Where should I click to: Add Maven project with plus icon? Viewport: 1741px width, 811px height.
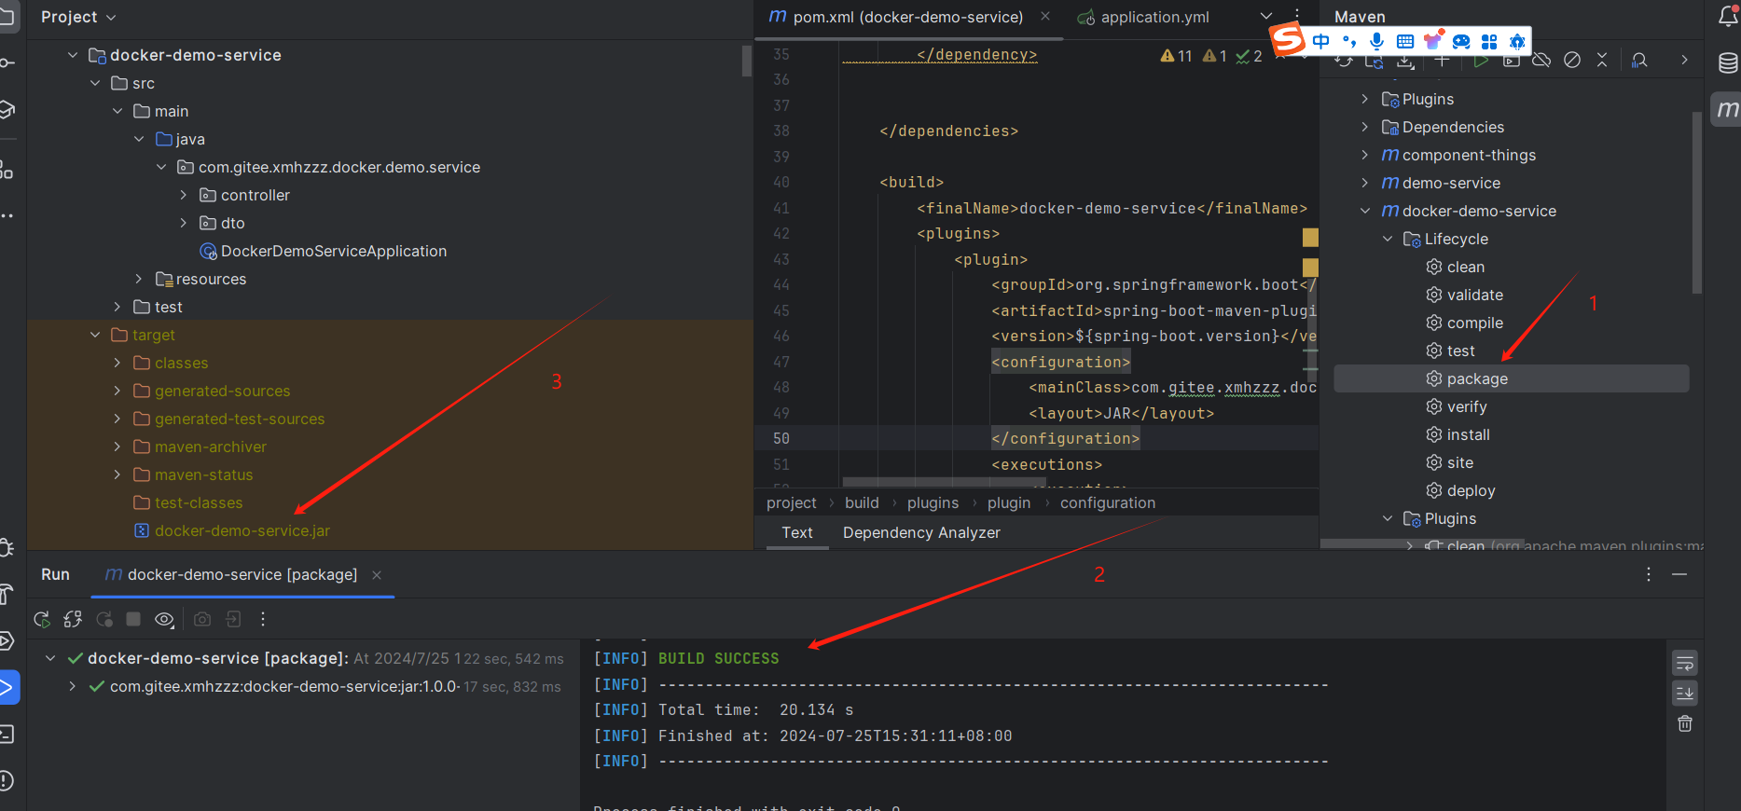1442,61
